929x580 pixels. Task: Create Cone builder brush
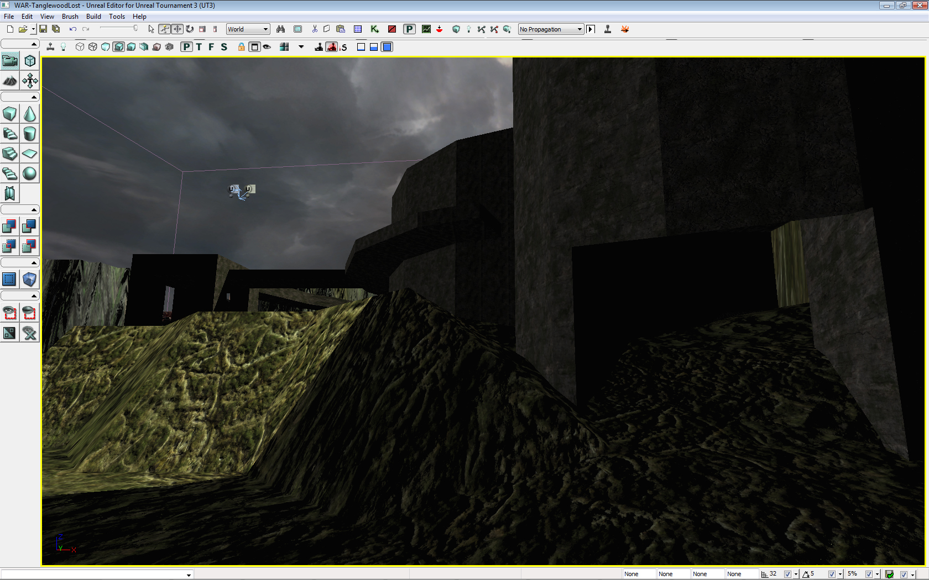pyautogui.click(x=30, y=114)
